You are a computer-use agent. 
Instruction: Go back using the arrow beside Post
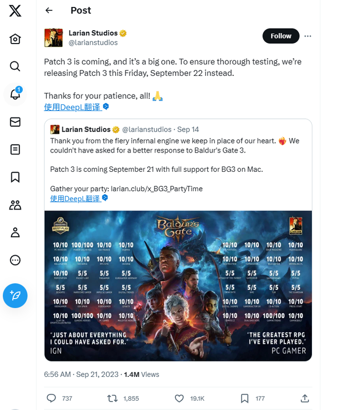49,10
